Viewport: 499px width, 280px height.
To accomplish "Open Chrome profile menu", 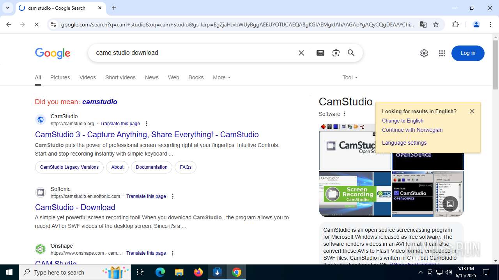I will pos(476,24).
